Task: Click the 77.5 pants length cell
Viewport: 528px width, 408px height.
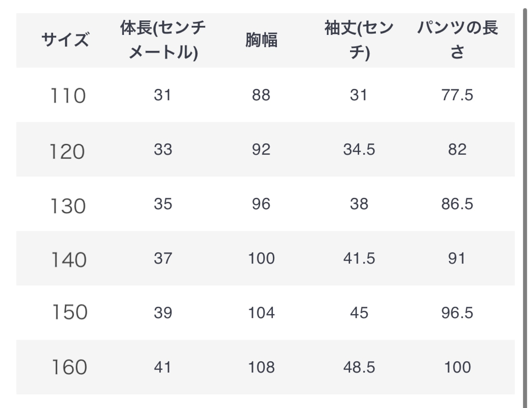Action: point(457,95)
